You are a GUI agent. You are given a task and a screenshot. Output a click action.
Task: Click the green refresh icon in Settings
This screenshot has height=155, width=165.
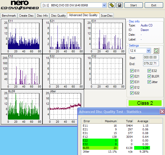point(156,51)
